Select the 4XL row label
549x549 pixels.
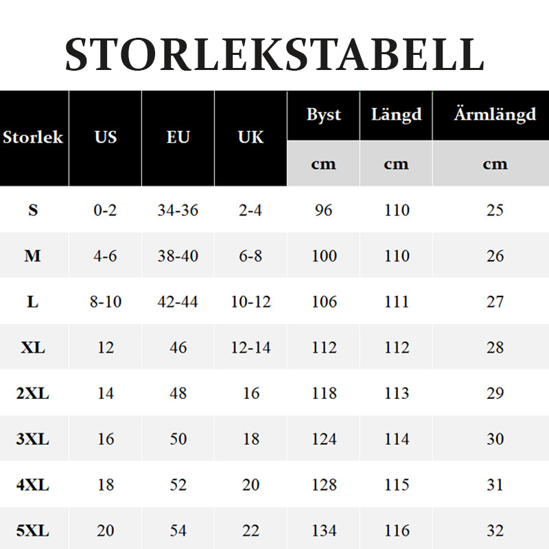pyautogui.click(x=32, y=485)
